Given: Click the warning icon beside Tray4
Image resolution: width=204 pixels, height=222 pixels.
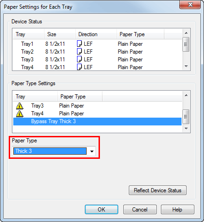Looking at the screenshot, I should [x=20, y=114].
